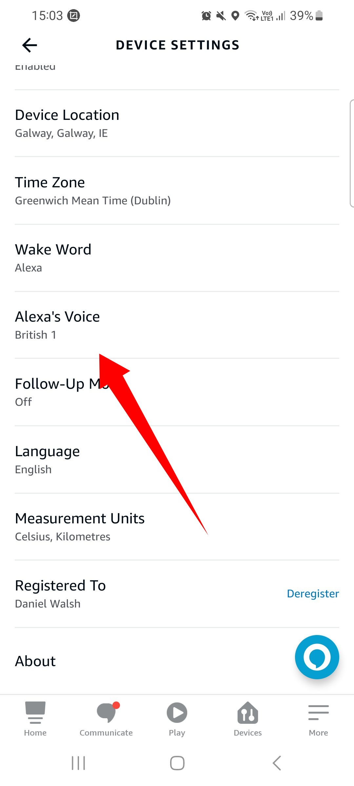Tap the Android back navigation chevron
The height and width of the screenshot is (786, 354).
click(277, 763)
